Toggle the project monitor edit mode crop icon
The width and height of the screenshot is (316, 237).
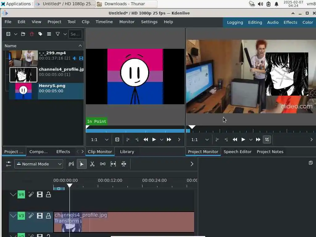point(267,139)
